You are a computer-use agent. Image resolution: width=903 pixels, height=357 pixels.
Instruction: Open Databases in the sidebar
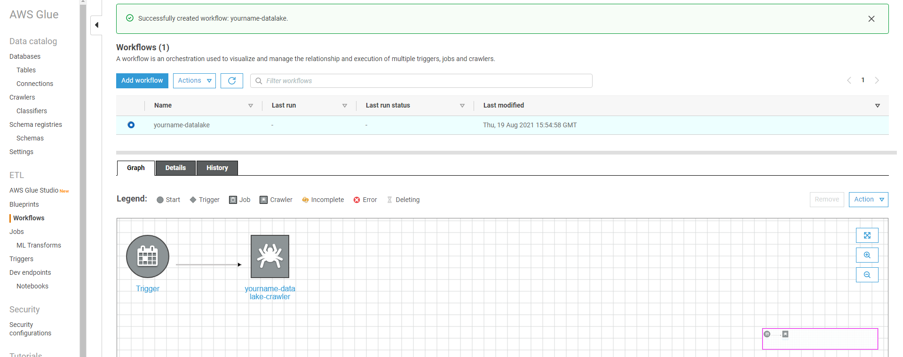pos(25,56)
